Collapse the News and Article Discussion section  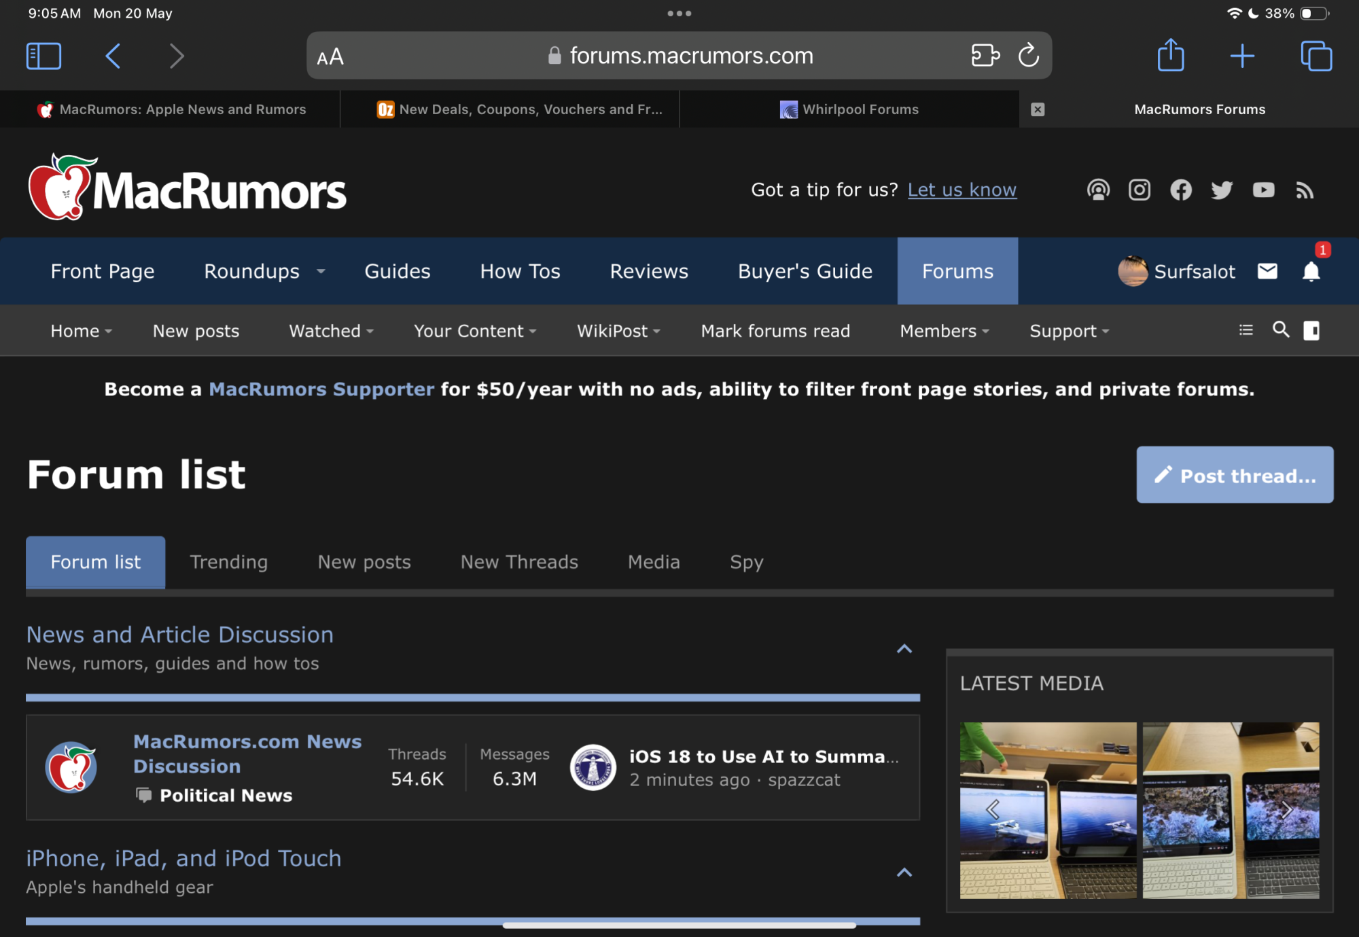[x=904, y=649]
